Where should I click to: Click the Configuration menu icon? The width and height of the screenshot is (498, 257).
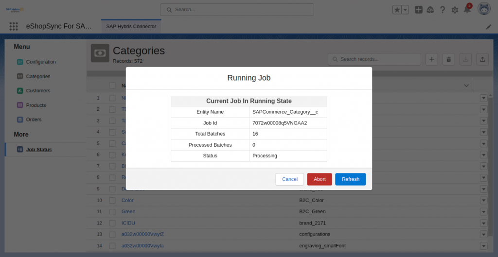coord(19,62)
